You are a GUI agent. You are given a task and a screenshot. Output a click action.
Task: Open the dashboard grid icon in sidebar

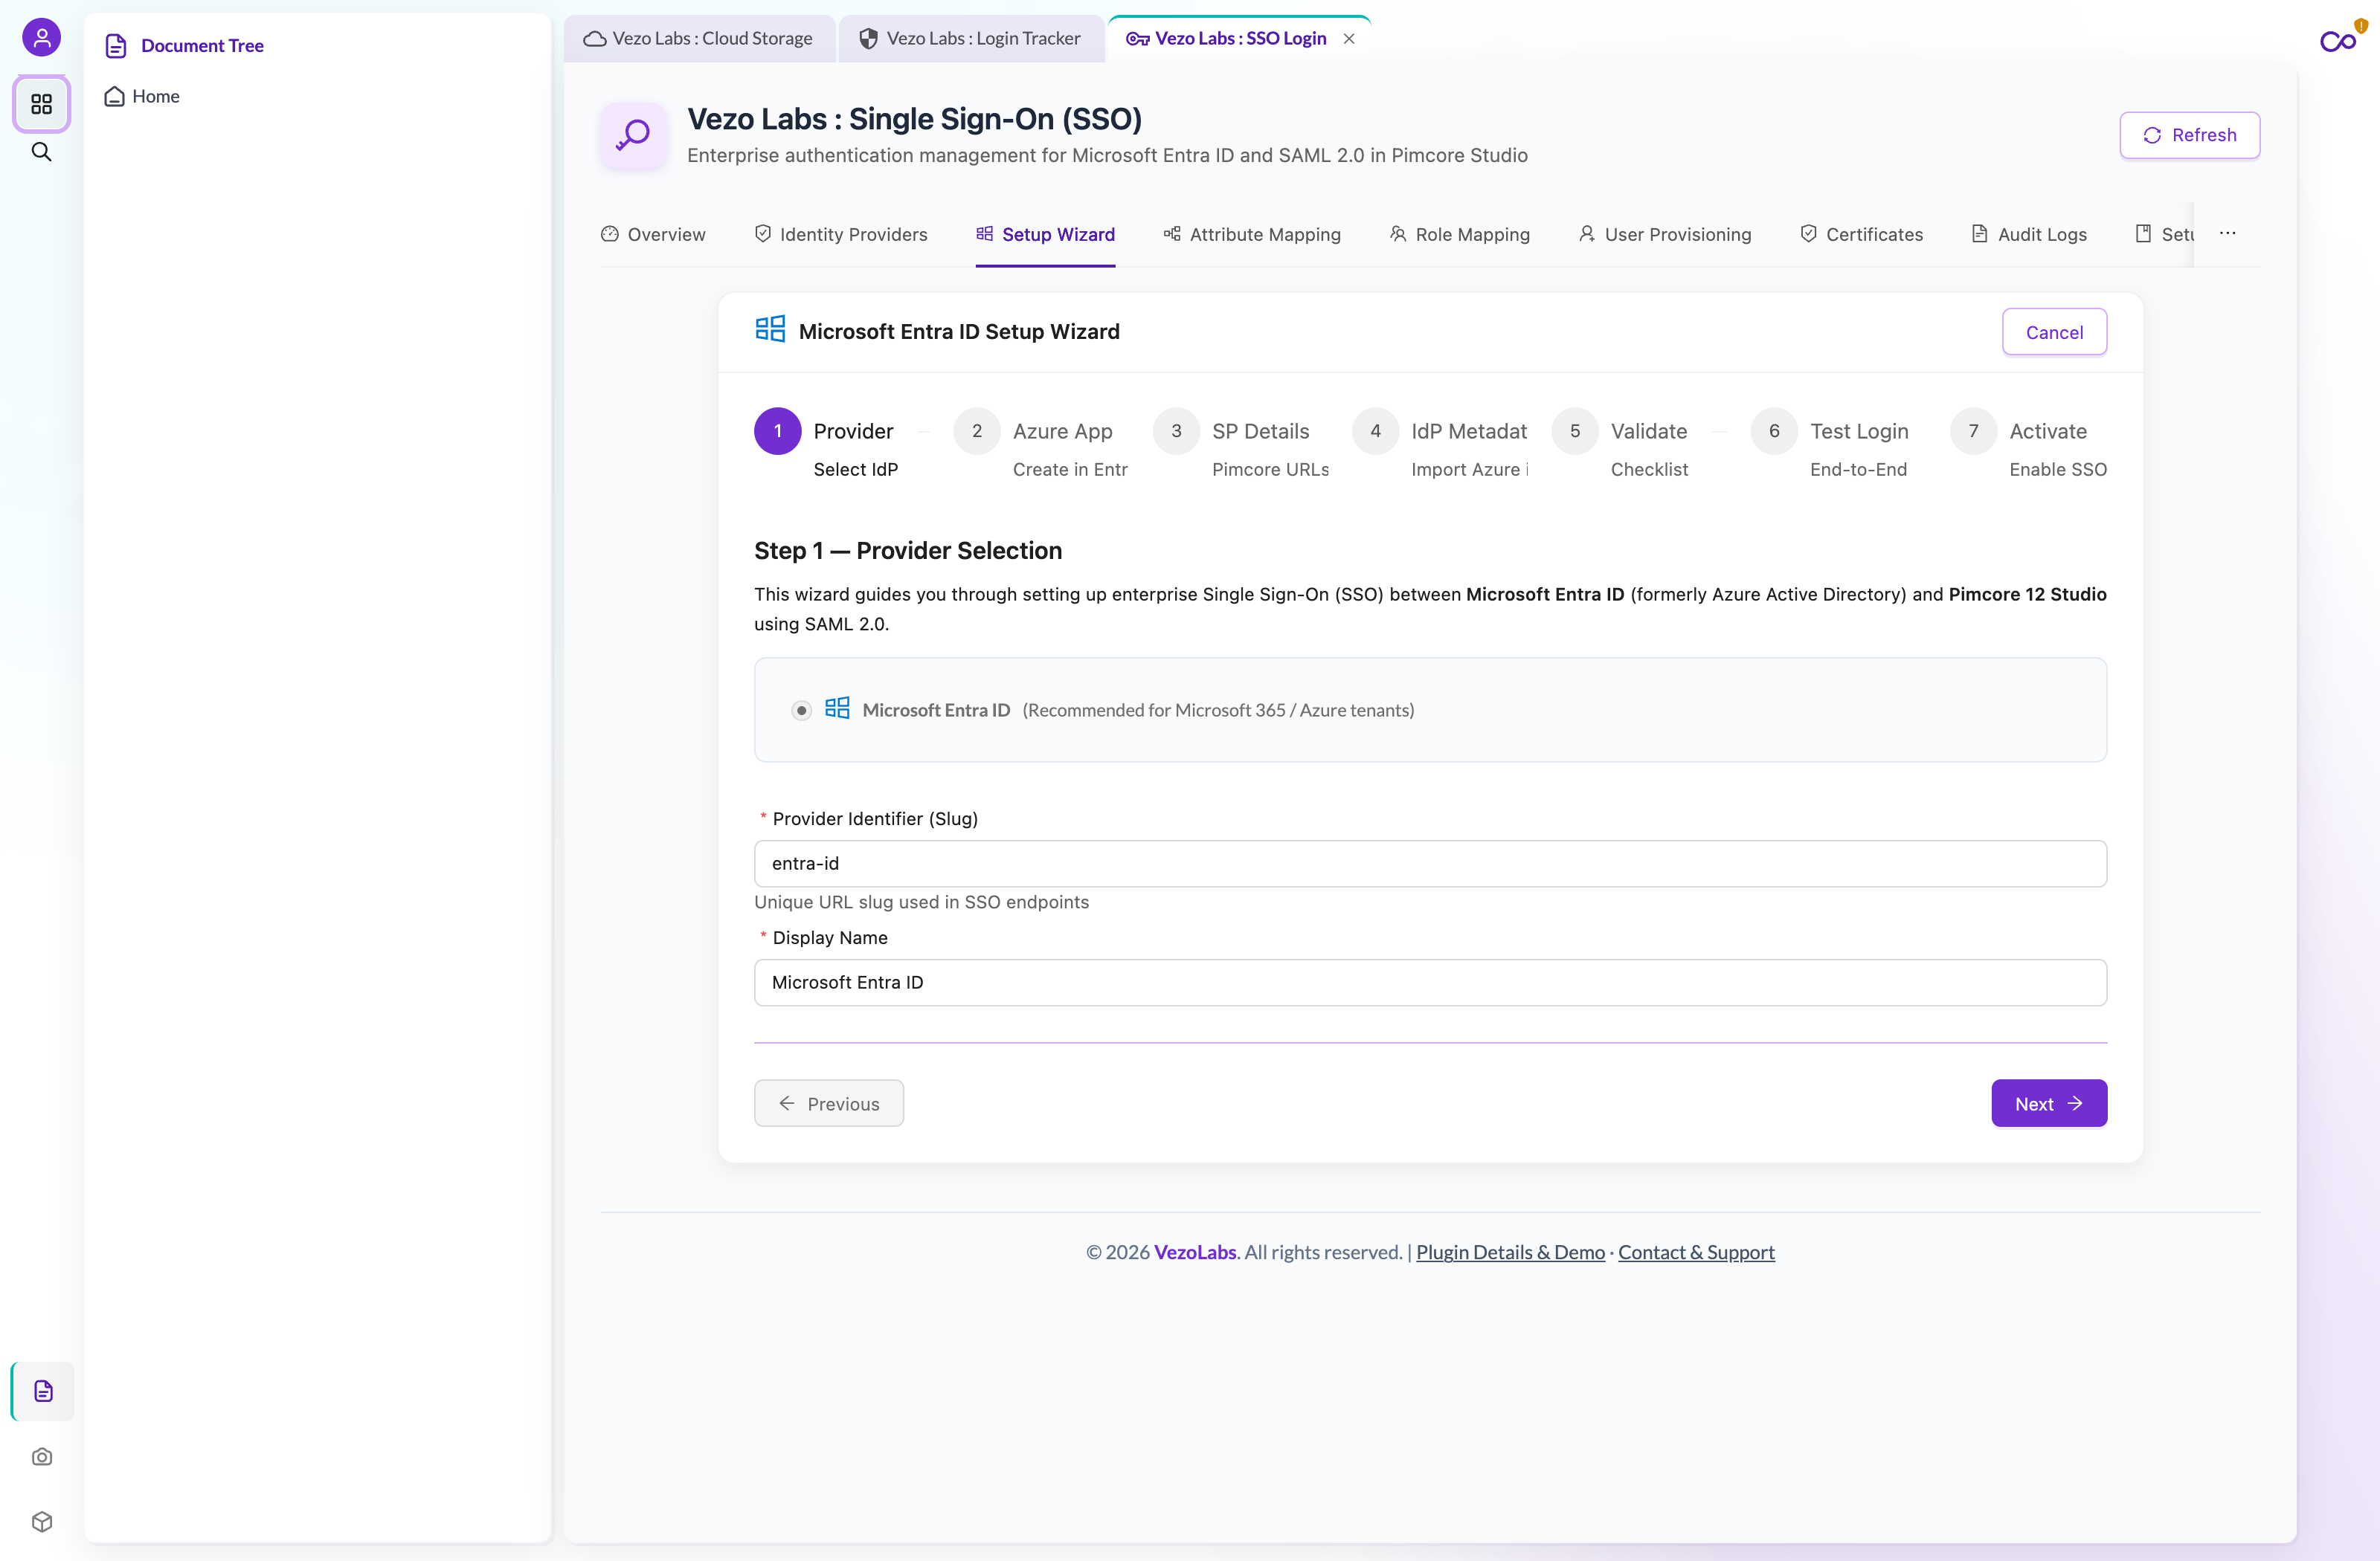41,104
